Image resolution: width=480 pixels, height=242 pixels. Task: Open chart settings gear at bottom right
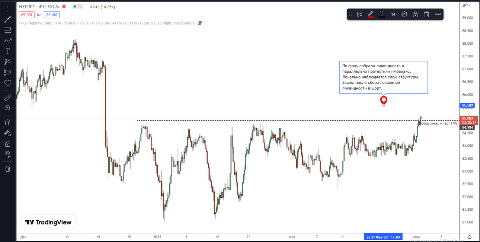click(x=470, y=237)
